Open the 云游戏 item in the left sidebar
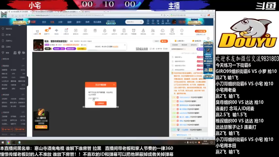Image resolution: width=279 pixels, height=157 pixels. (x=7, y=47)
